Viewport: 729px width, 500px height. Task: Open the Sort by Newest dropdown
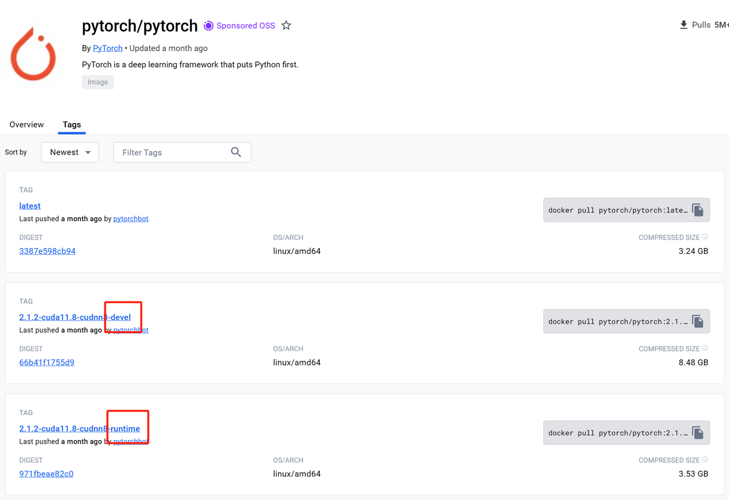(x=70, y=152)
